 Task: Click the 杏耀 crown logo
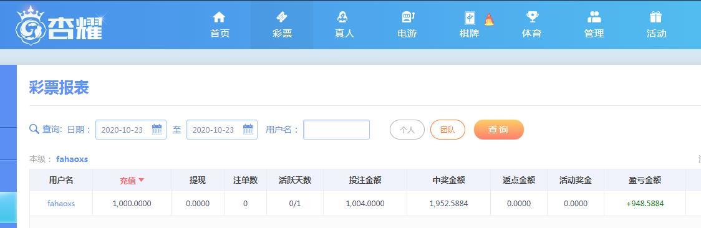(59, 26)
